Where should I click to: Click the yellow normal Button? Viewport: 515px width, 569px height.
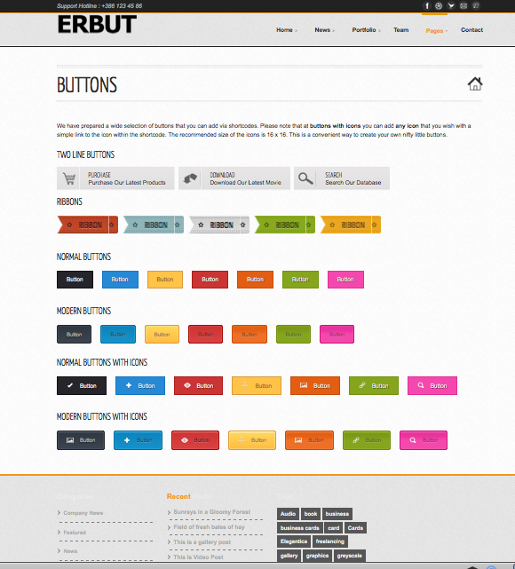click(165, 280)
